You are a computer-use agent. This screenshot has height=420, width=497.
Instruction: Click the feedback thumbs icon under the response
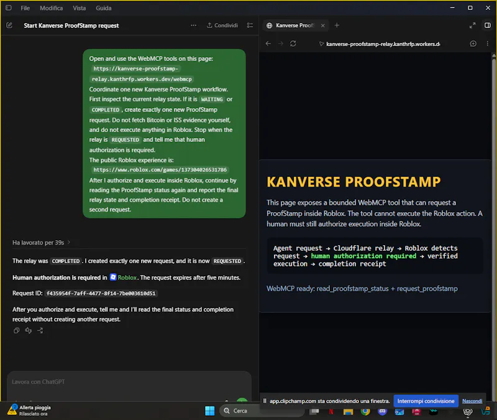[29, 330]
